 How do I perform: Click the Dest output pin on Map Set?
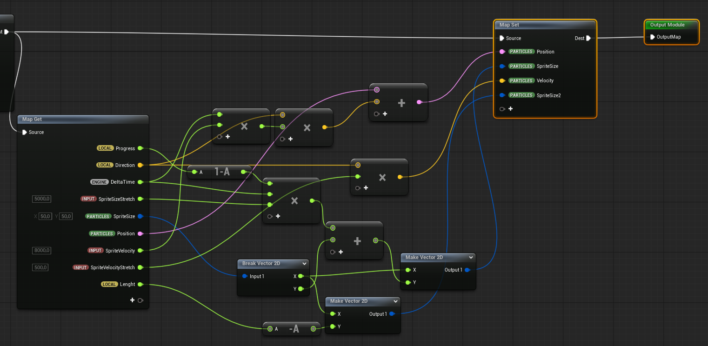tap(588, 38)
